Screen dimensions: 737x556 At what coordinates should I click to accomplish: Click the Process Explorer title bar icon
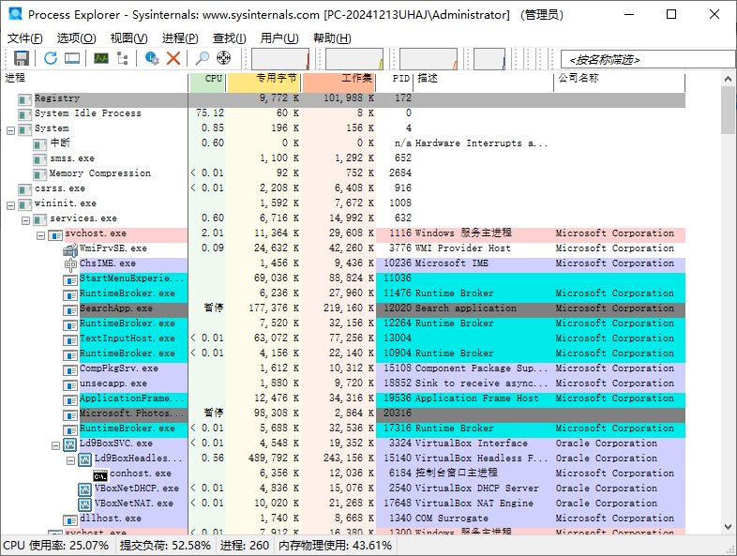tap(16, 14)
